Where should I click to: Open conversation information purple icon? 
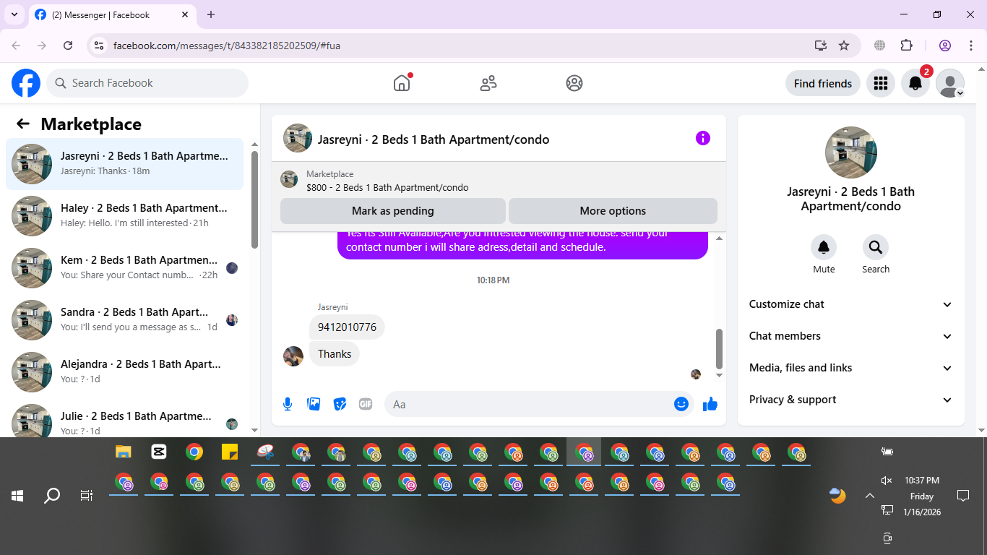(703, 138)
